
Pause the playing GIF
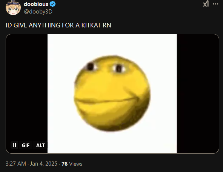click(14, 145)
